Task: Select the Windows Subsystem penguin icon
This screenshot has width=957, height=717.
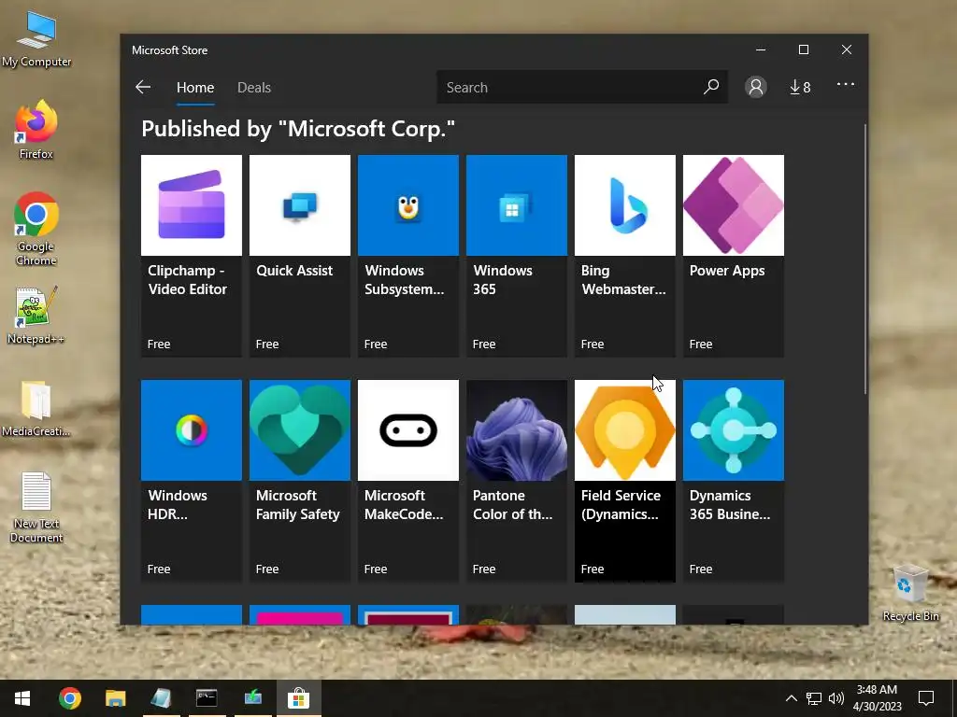Action: tap(408, 204)
